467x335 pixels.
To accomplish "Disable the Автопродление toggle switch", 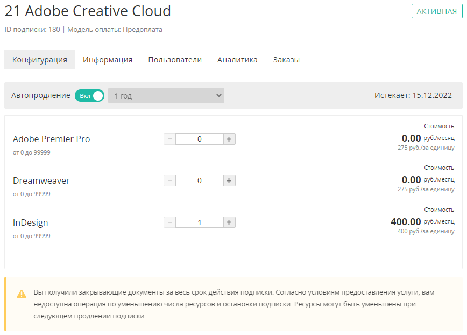I will 89,95.
